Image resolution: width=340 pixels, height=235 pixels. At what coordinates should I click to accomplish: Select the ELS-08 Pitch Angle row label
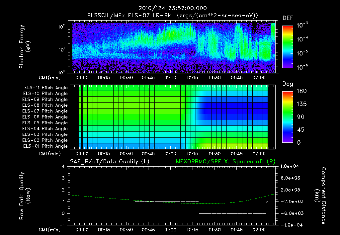pyautogui.click(x=45, y=105)
